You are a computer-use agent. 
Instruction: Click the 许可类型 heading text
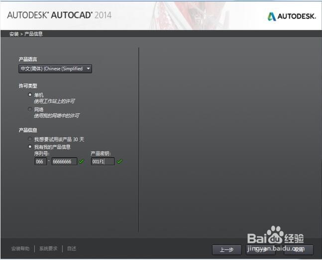point(28,86)
